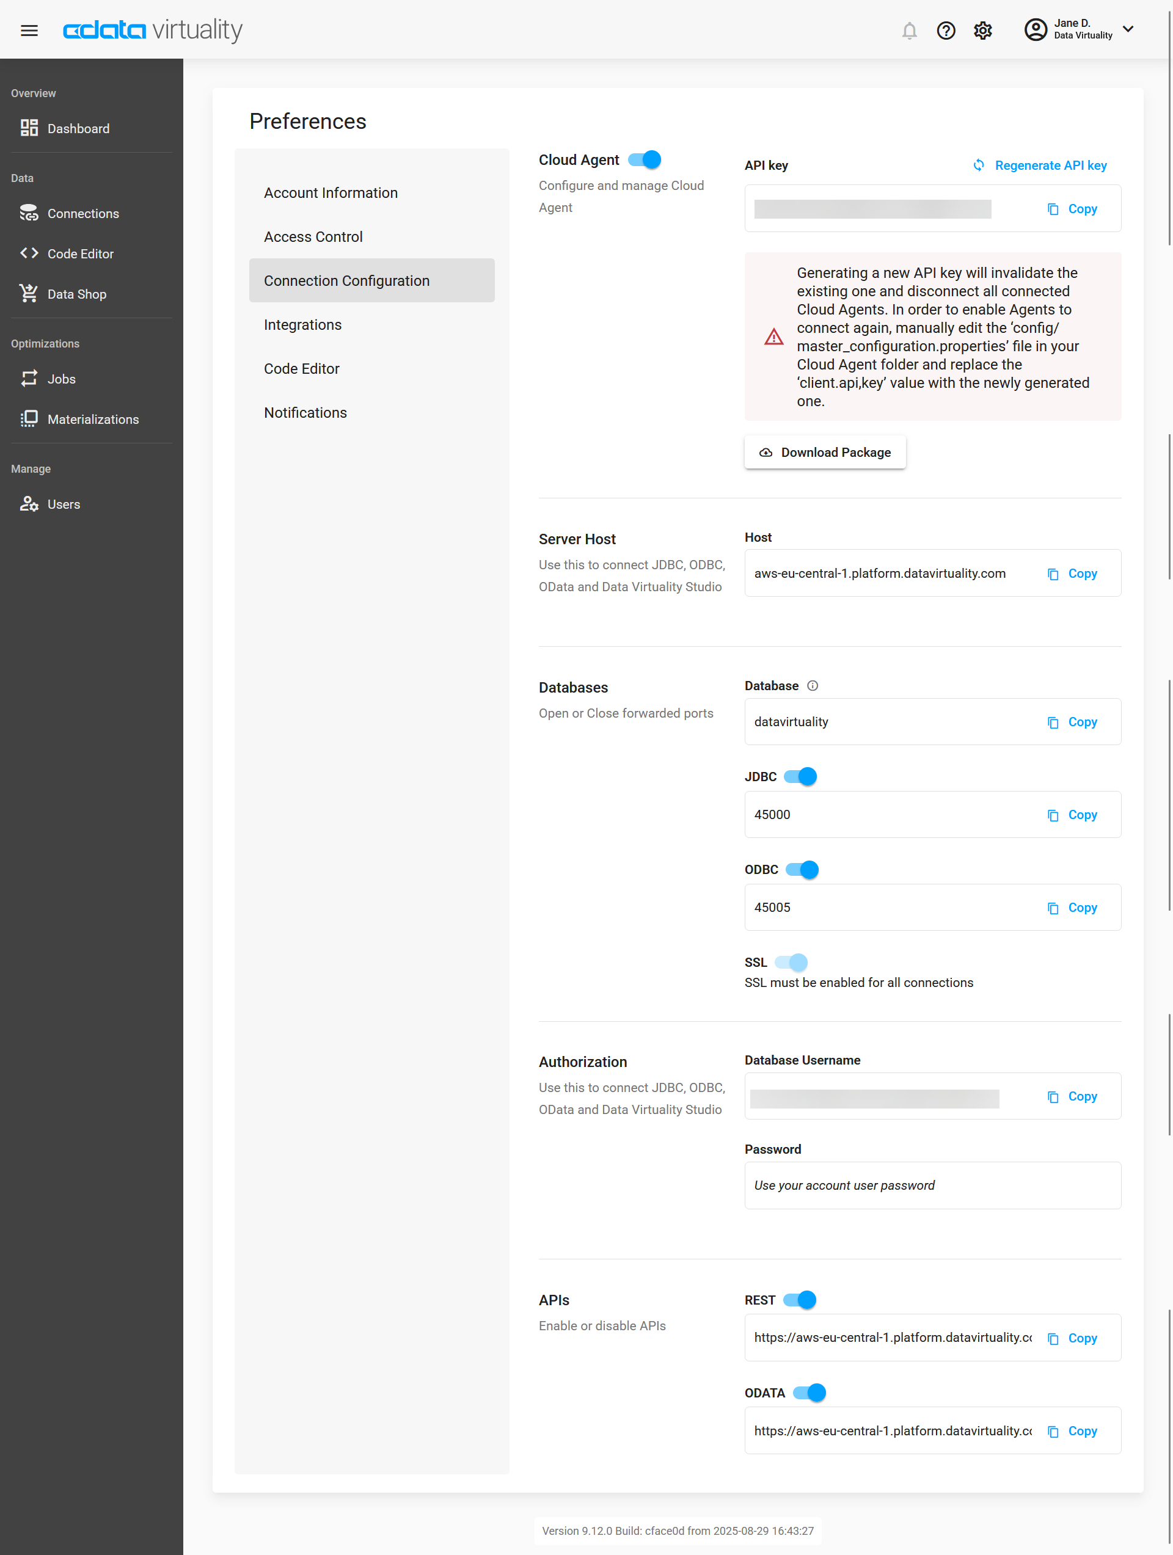Click the Download Package button
Viewport: 1173px width, 1555px height.
pyautogui.click(x=825, y=452)
